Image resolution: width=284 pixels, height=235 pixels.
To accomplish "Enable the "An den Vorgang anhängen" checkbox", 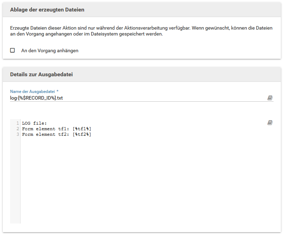I will pyautogui.click(x=13, y=50).
